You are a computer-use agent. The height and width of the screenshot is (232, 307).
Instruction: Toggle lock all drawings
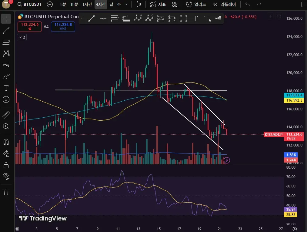(6, 165)
